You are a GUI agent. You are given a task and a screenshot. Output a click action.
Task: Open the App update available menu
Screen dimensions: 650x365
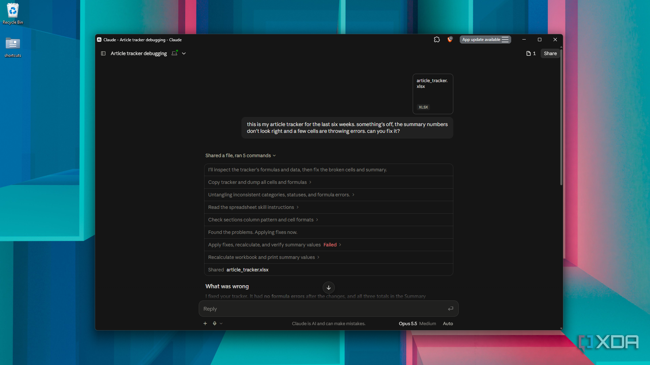[485, 40]
